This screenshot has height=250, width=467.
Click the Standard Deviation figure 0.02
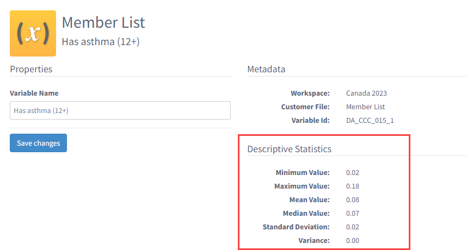pyautogui.click(x=353, y=227)
